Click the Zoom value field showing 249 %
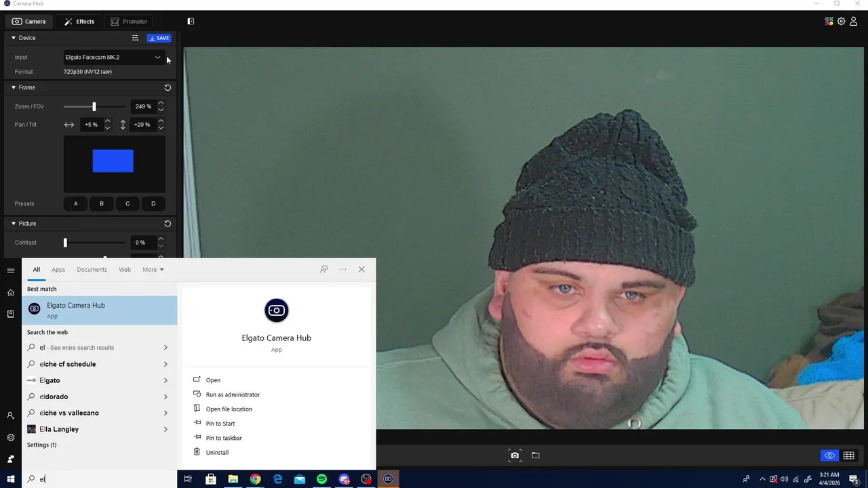 143,106
